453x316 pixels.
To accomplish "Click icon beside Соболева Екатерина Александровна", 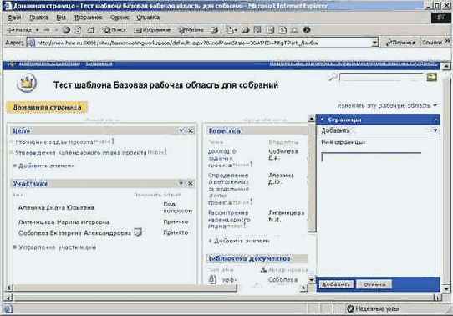I will [138, 232].
